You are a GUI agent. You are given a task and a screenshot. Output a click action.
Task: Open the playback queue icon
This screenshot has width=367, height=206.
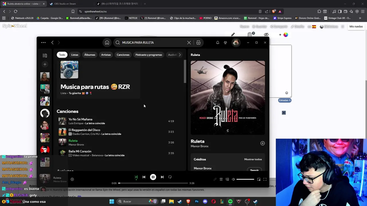pos(221,179)
